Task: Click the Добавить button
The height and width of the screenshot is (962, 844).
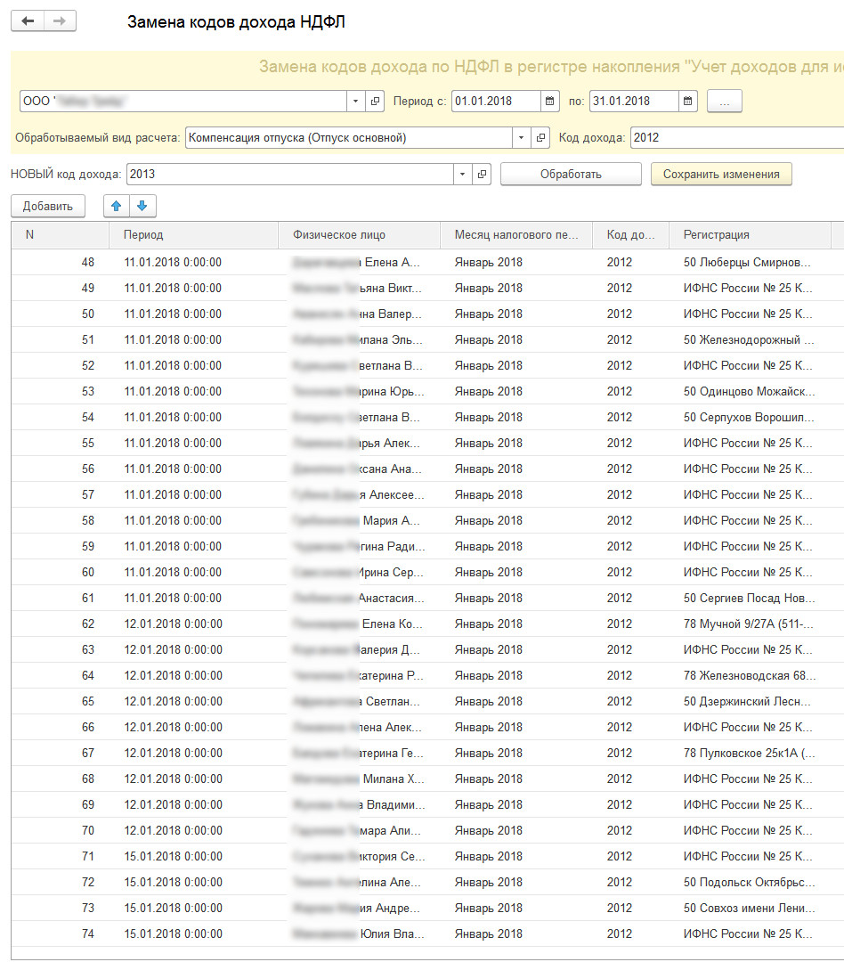Action: point(48,206)
